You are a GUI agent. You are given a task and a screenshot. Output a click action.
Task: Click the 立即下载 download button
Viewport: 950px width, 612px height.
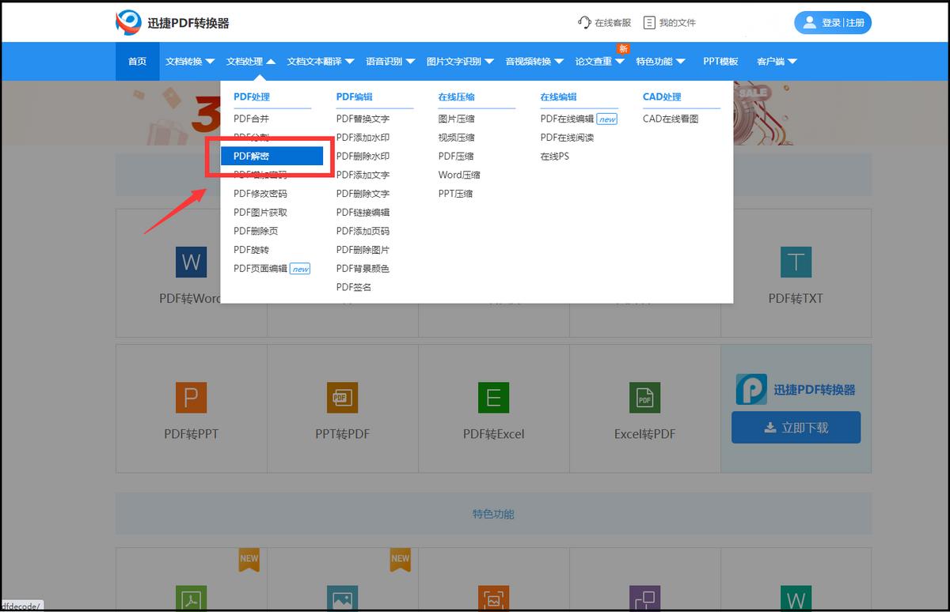point(796,427)
